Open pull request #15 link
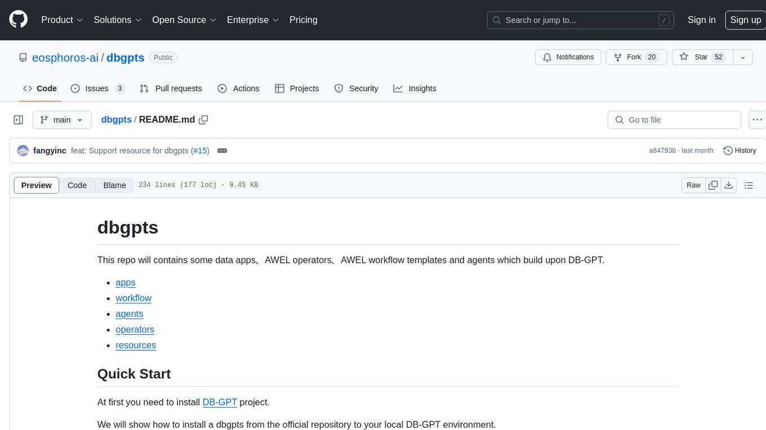The image size is (766, 430). click(200, 151)
